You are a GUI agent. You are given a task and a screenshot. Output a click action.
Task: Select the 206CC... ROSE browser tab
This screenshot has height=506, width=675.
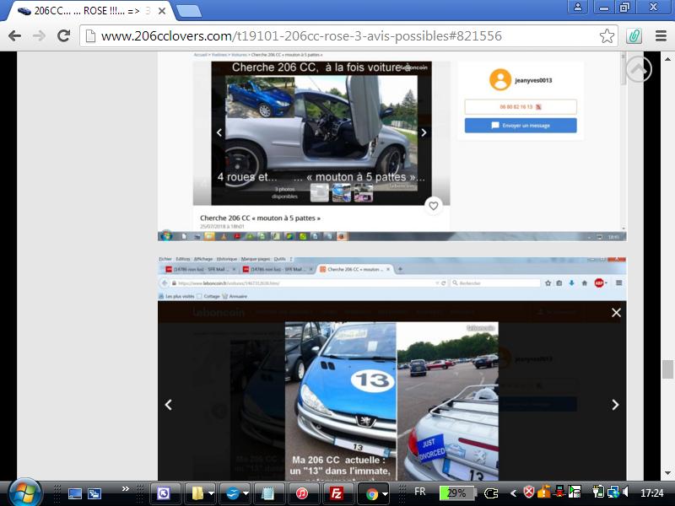click(86, 11)
